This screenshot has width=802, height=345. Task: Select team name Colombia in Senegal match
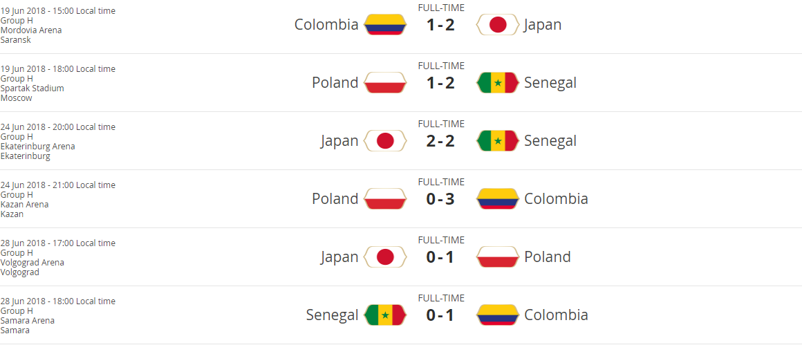coord(556,315)
